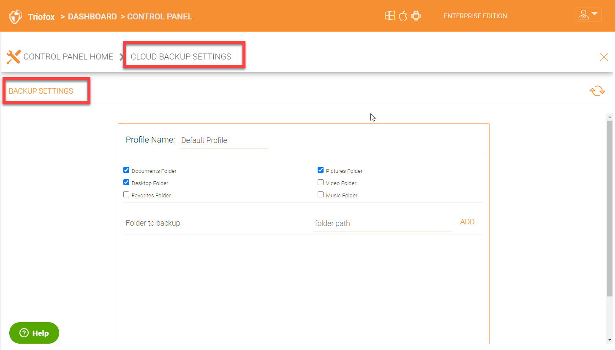This screenshot has width=615, height=350.
Task: Click the Triofox shield logo icon
Action: pyautogui.click(x=16, y=17)
